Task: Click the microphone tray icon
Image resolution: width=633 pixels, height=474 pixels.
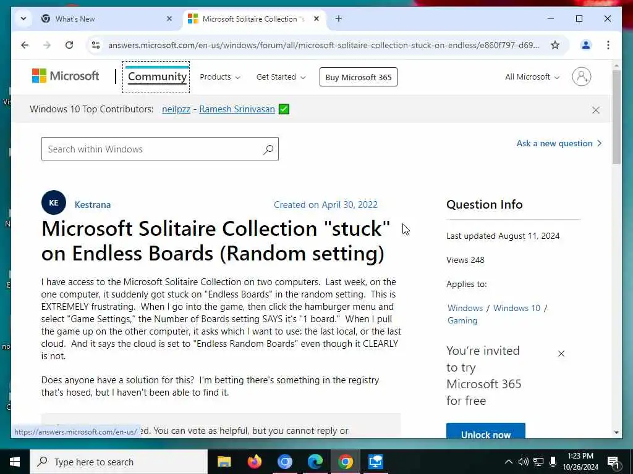Action: (x=553, y=462)
